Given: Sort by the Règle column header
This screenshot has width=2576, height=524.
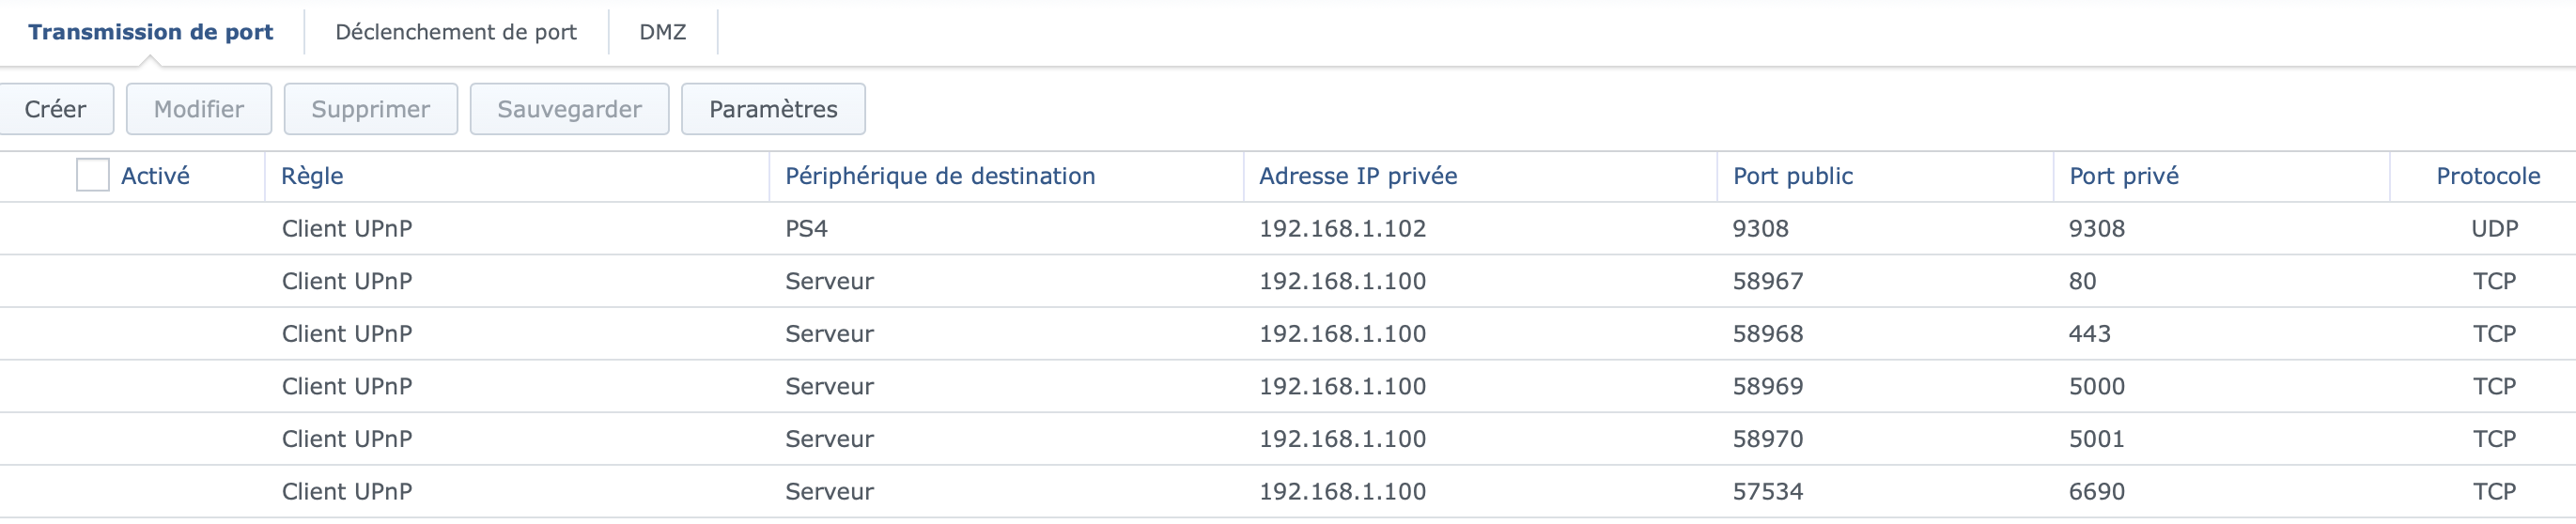Looking at the screenshot, I should [312, 176].
